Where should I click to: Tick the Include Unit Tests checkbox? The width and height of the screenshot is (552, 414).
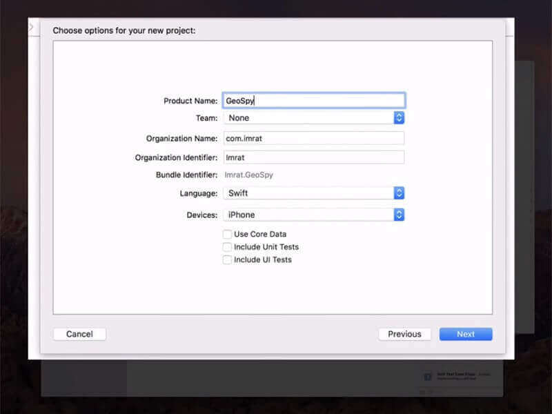(227, 247)
